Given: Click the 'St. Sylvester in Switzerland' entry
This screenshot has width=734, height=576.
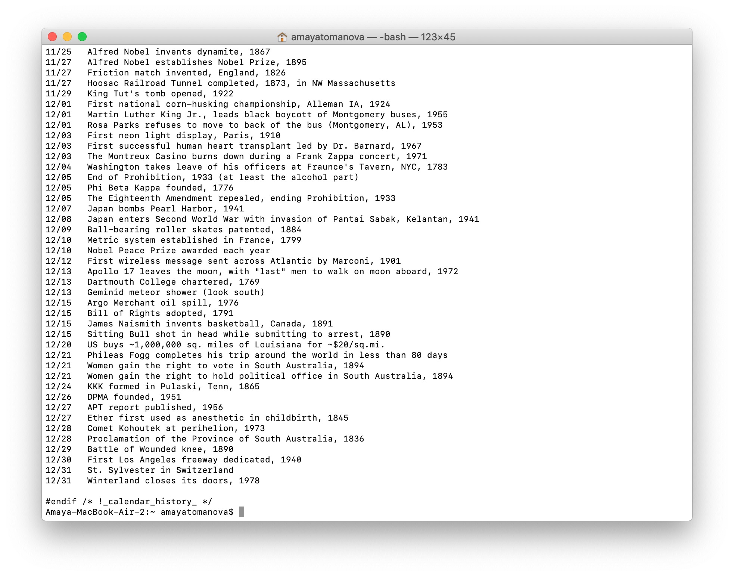Looking at the screenshot, I should [x=160, y=470].
